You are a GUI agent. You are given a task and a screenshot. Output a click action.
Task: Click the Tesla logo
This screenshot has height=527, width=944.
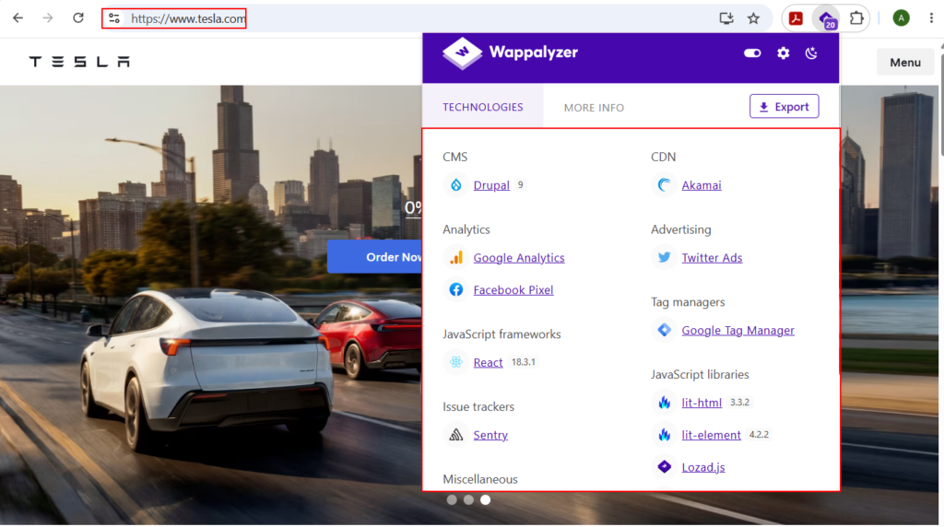tap(79, 62)
